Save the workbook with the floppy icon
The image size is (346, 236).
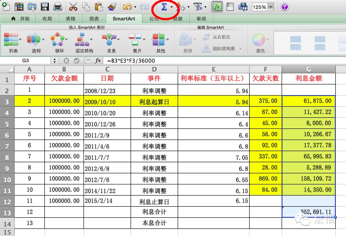point(45,7)
